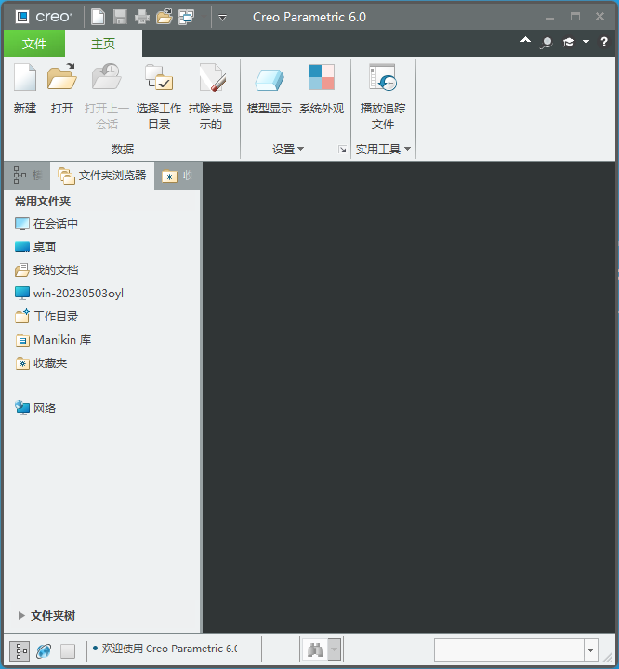Expand the 设置 group dropdown
The width and height of the screenshot is (619, 669).
pos(288,149)
